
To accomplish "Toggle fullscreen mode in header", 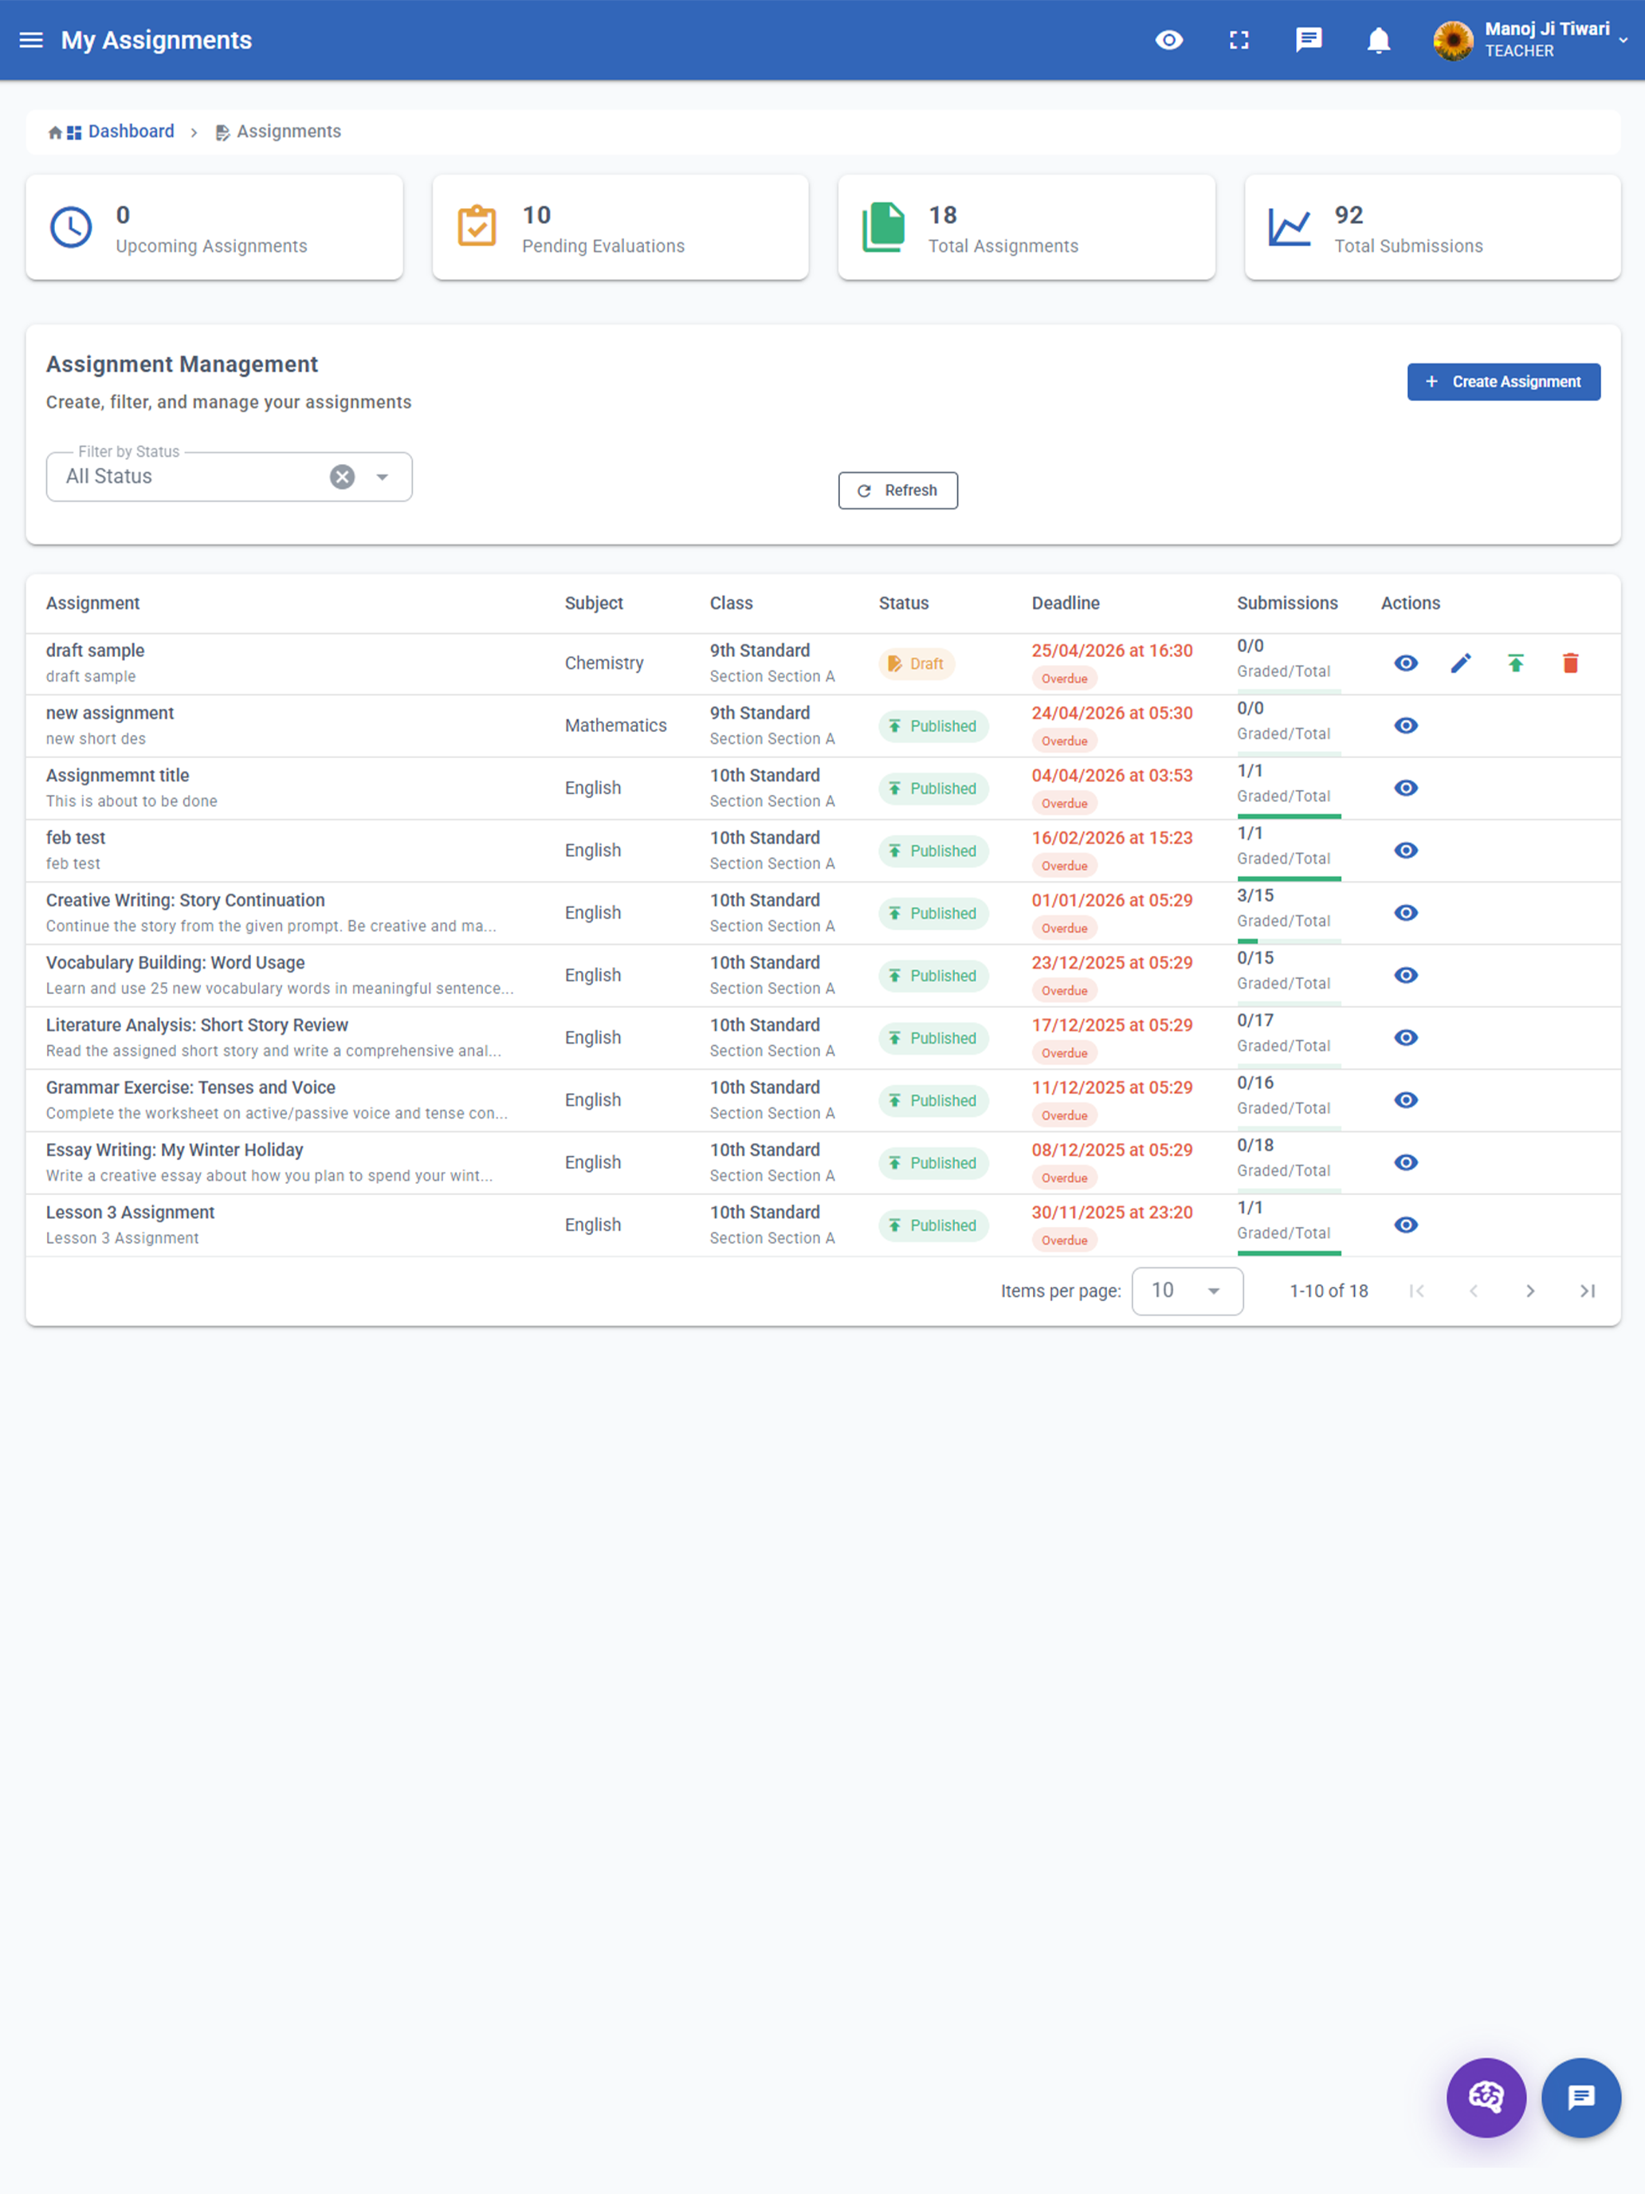I will 1239,40.
